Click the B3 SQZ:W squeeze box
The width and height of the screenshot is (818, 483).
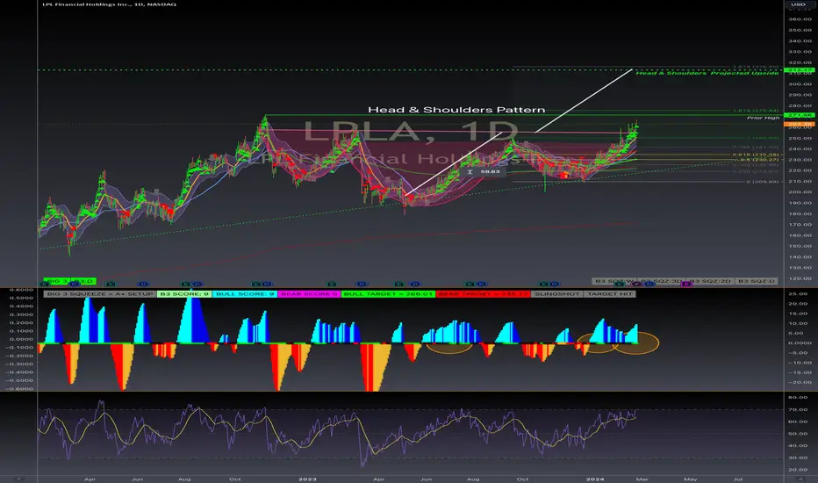615,281
